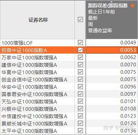Toggle checkbox for 太平中证1000指数增强A
This screenshot has width=138, height=135.
80,131
